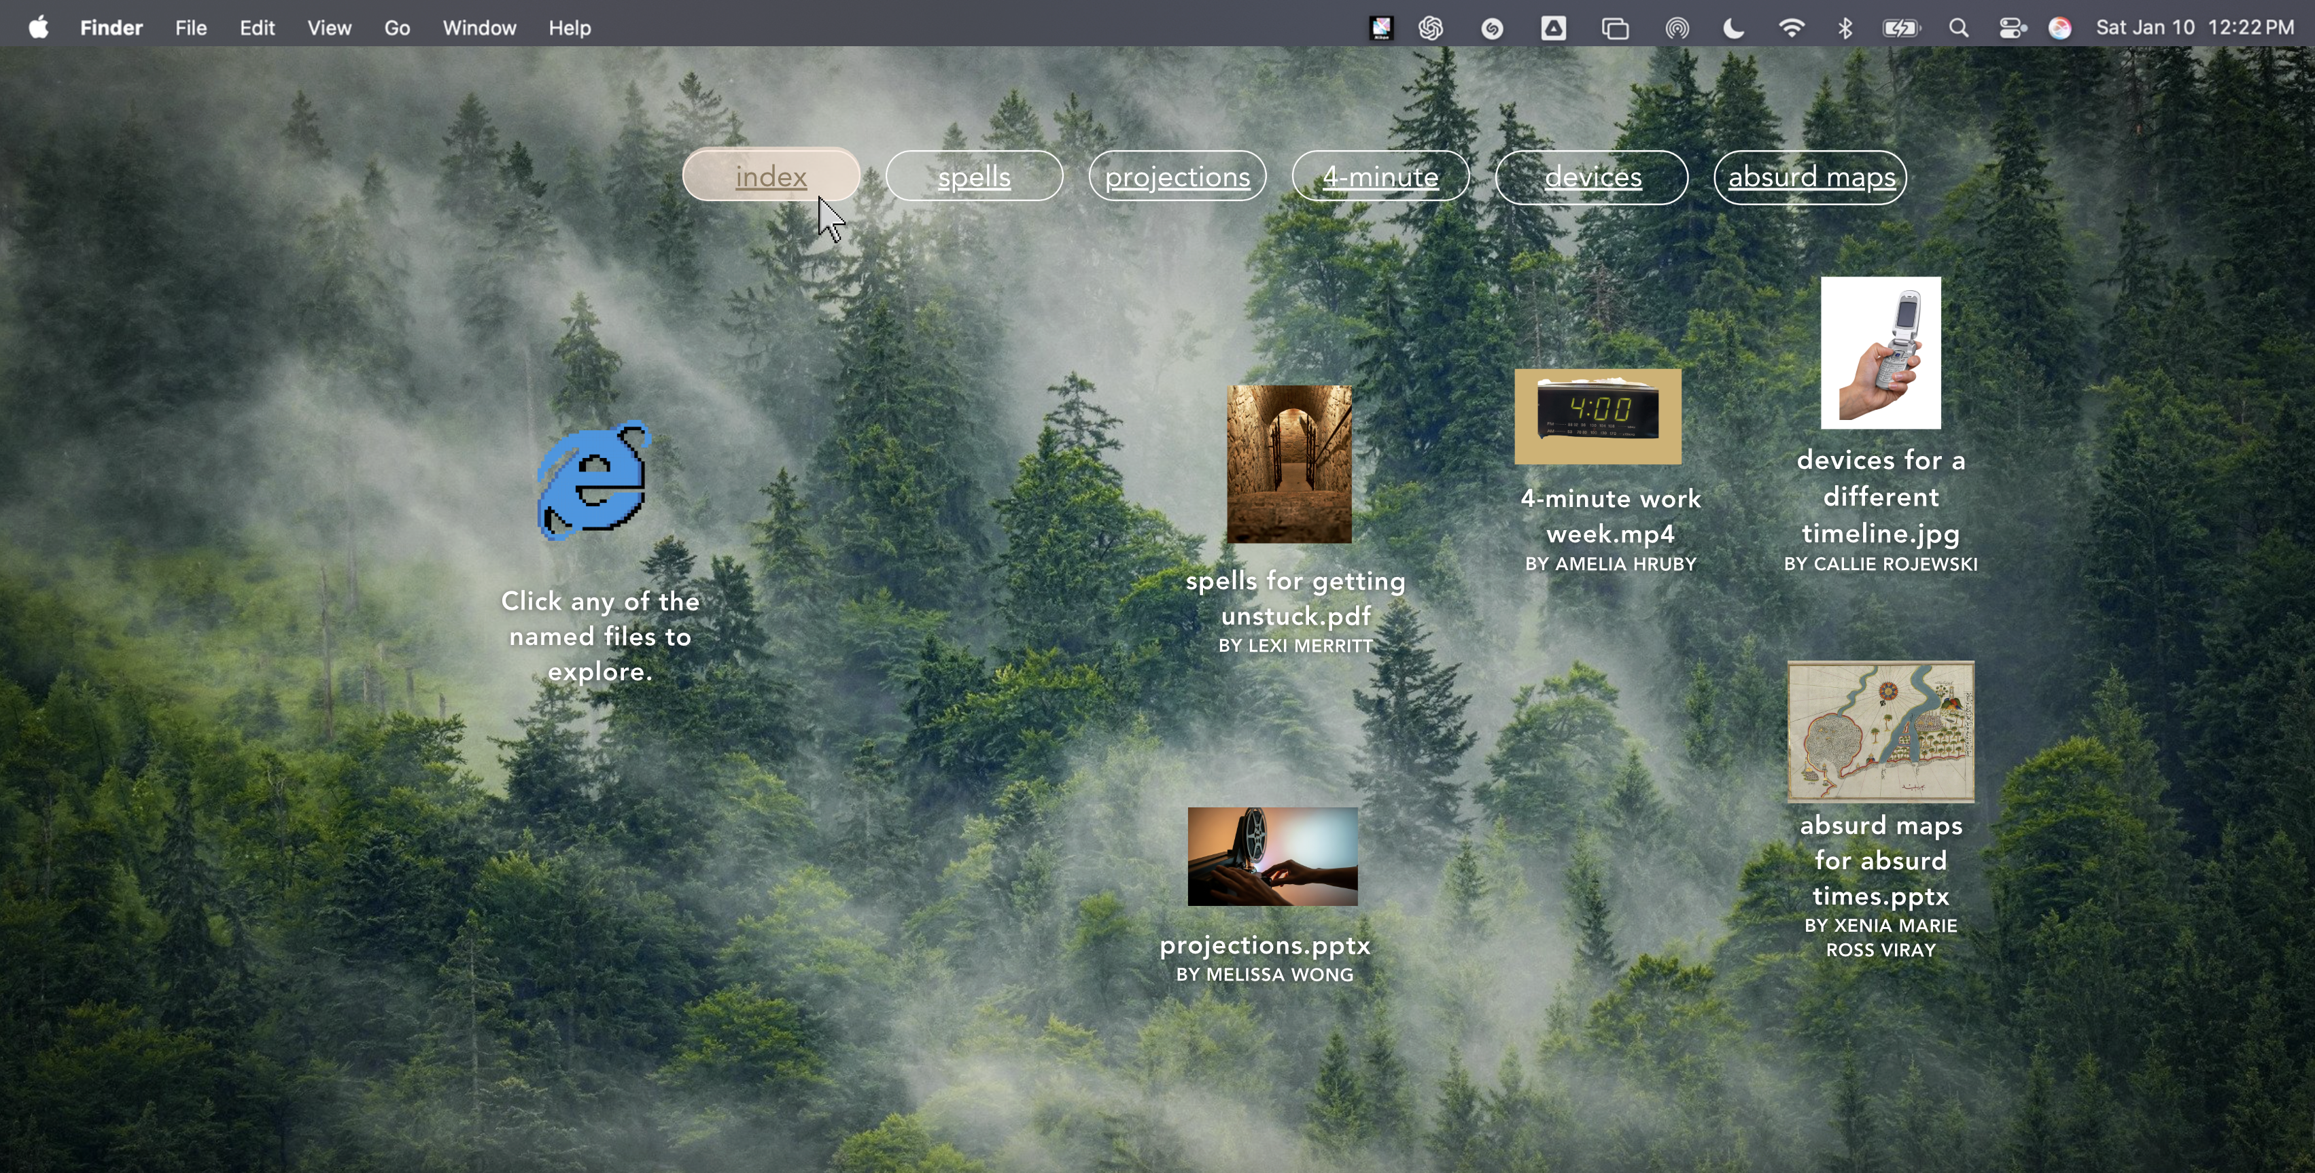Switch to the spells tab
The width and height of the screenshot is (2315, 1173).
[974, 176]
